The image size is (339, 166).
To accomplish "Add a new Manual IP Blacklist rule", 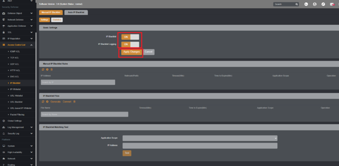I will 47,70.
